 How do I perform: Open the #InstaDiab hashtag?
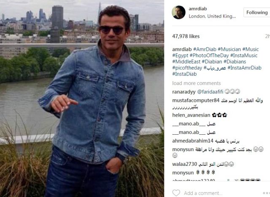click(184, 74)
